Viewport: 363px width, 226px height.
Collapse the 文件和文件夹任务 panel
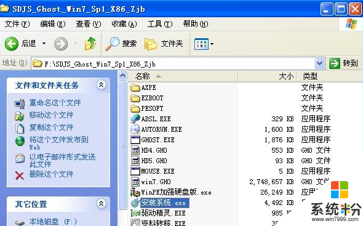[x=101, y=84]
